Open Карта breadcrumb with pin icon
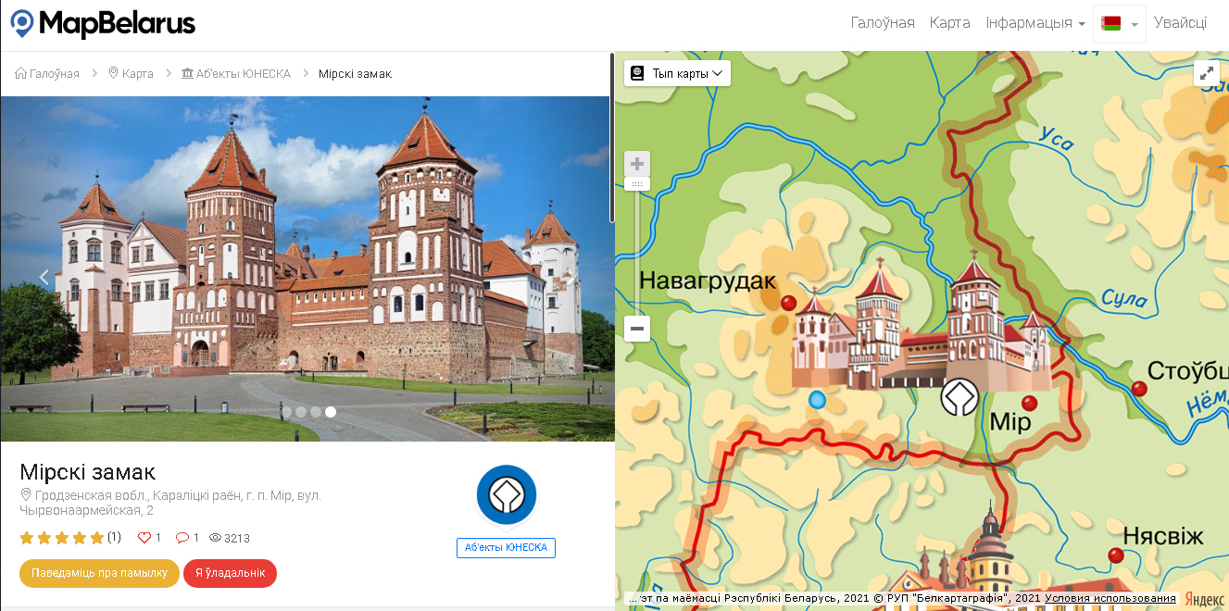This screenshot has height=611, width=1229. [132, 73]
